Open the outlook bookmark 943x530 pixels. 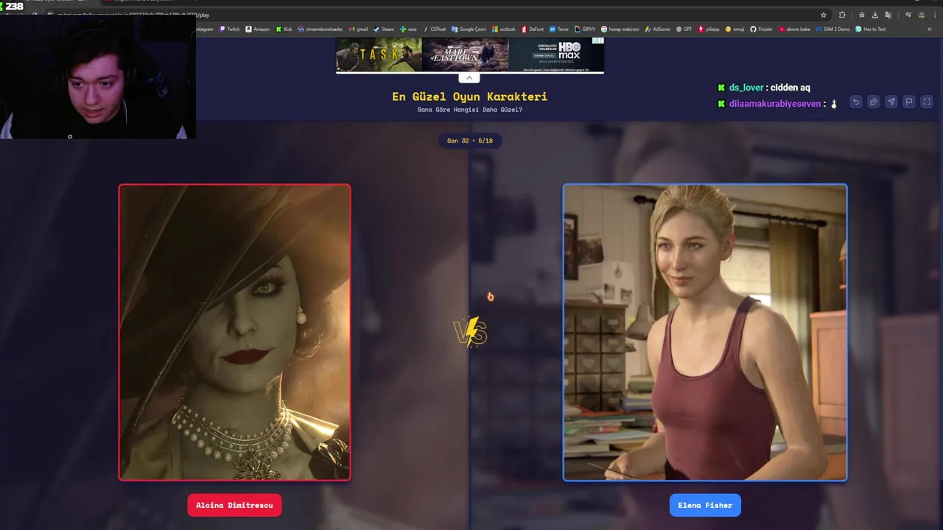tap(504, 29)
